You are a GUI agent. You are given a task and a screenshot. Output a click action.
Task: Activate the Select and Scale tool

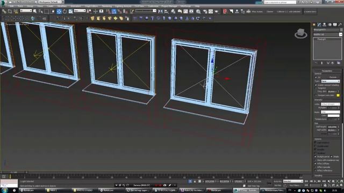tap(70, 11)
